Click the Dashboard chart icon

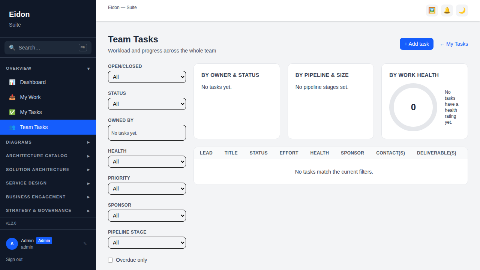(x=12, y=82)
